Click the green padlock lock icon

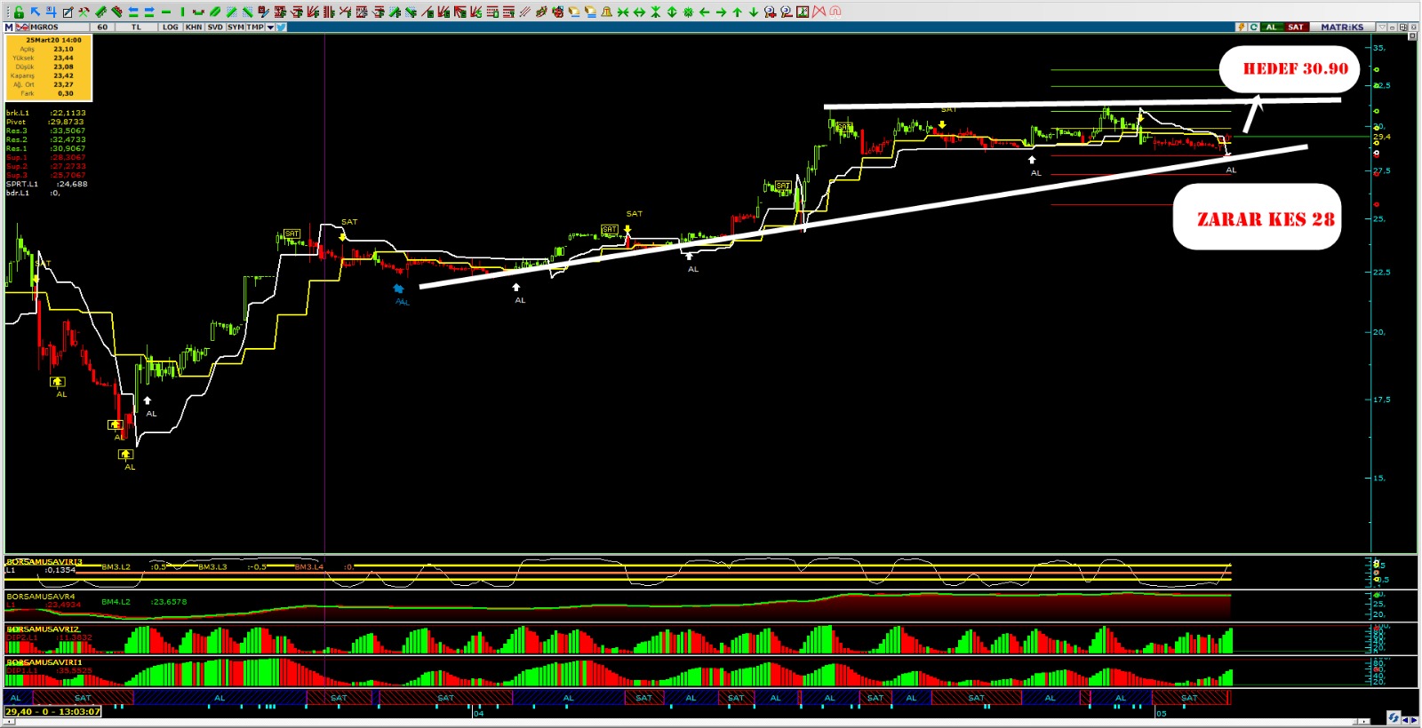point(19,12)
